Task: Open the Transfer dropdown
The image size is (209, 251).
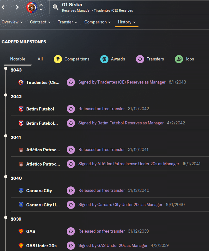Action: (68, 22)
